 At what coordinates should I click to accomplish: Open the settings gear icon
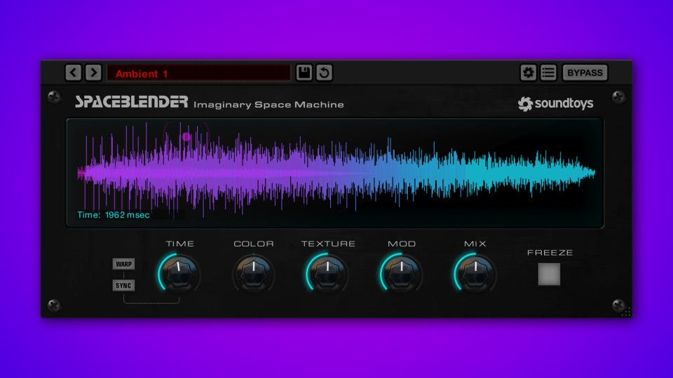[529, 72]
